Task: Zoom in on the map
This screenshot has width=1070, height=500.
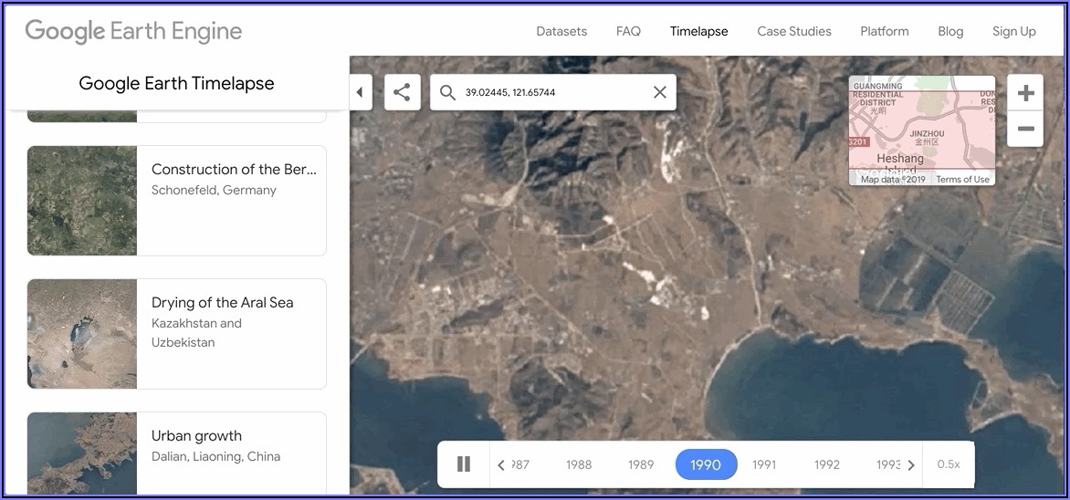Action: click(1025, 93)
